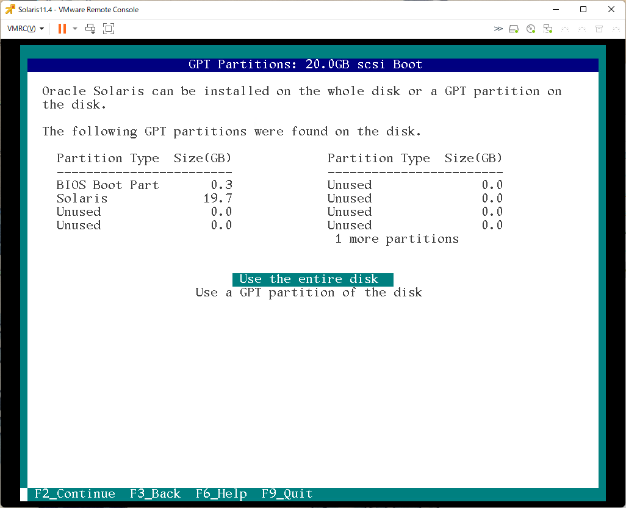Click the BIOS Boot Part partition row

(x=144, y=185)
